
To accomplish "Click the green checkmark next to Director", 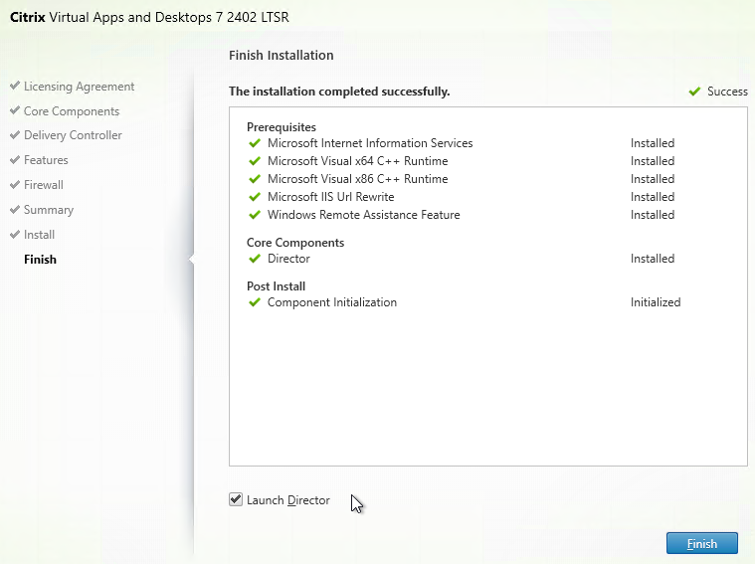I will (255, 259).
